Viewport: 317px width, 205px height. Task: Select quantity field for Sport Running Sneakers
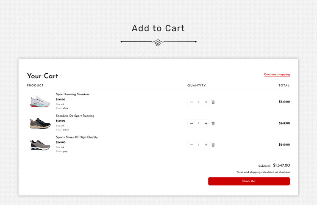tap(199, 102)
